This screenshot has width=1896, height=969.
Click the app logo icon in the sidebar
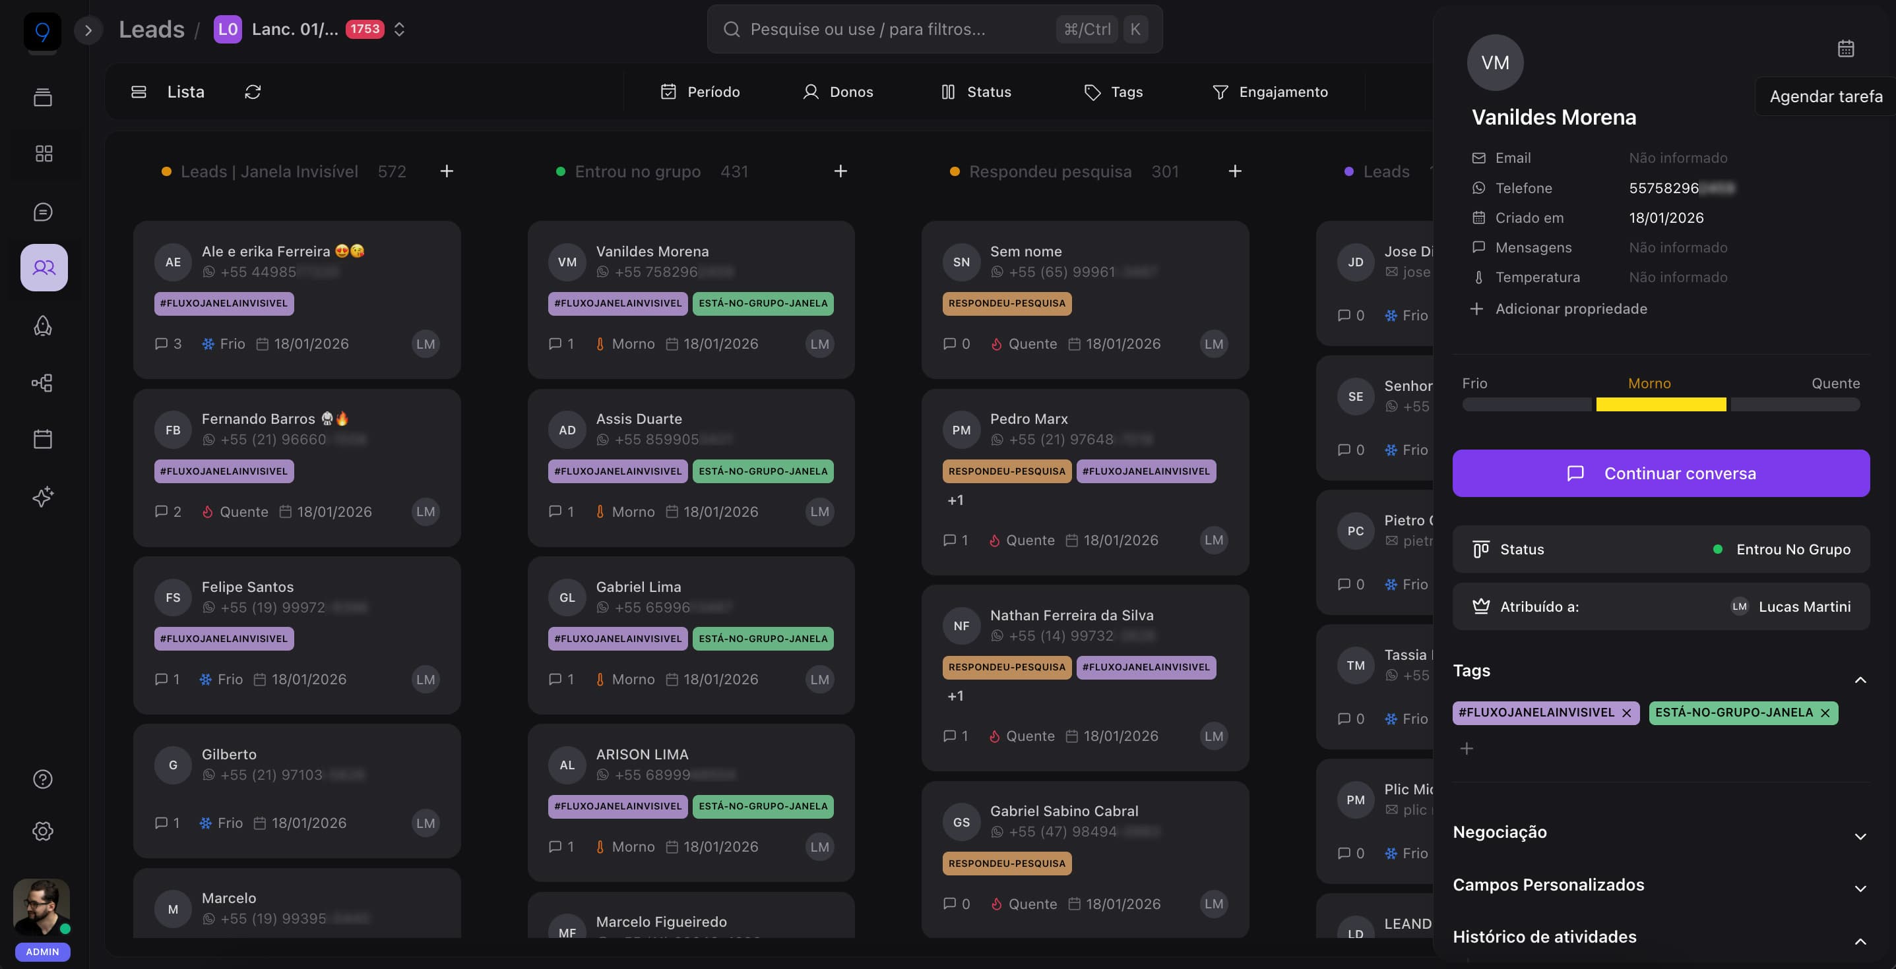[x=42, y=31]
